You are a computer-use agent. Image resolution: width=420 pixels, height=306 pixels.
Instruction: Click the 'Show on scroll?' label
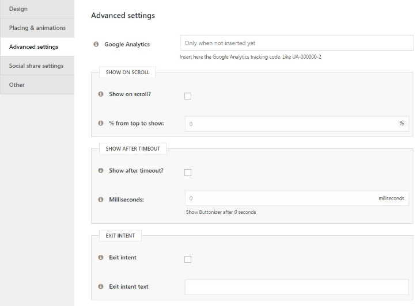(x=130, y=94)
